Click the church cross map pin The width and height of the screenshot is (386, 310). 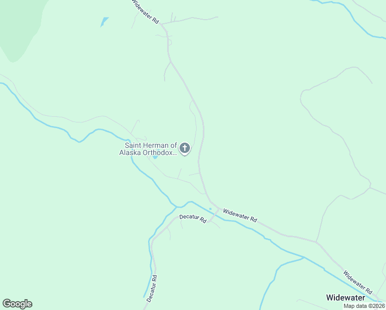coord(185,149)
